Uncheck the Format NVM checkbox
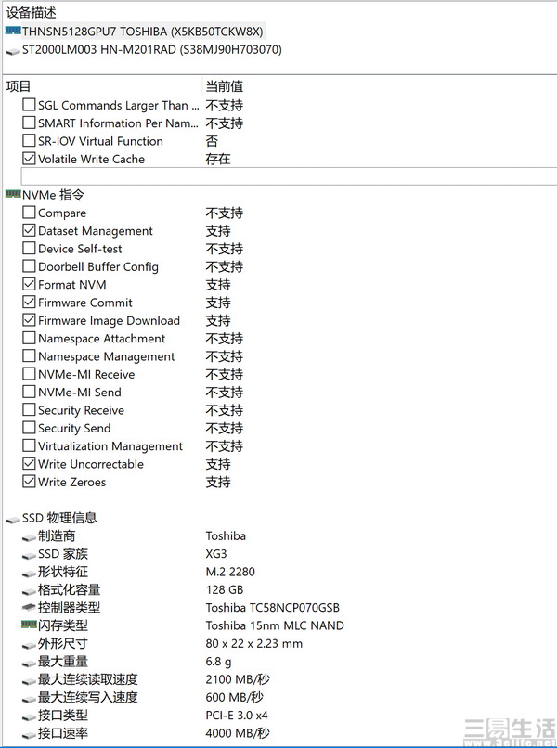 [30, 285]
